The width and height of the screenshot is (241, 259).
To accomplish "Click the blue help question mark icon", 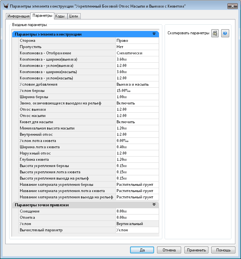I will pyautogui.click(x=225, y=33).
